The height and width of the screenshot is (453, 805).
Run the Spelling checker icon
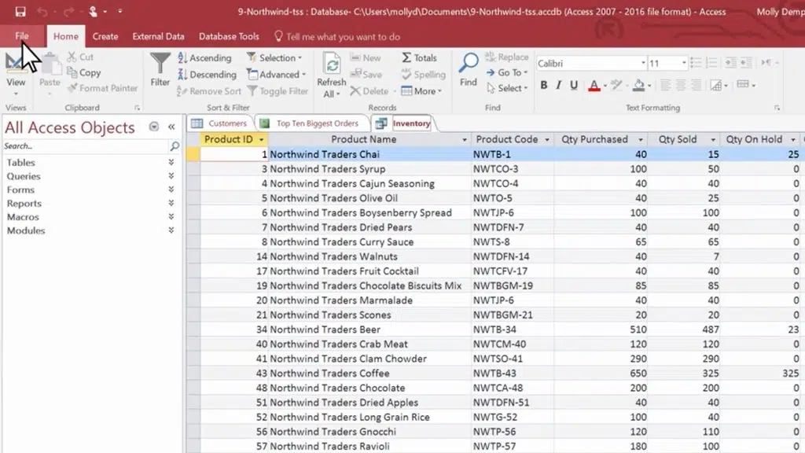point(406,74)
